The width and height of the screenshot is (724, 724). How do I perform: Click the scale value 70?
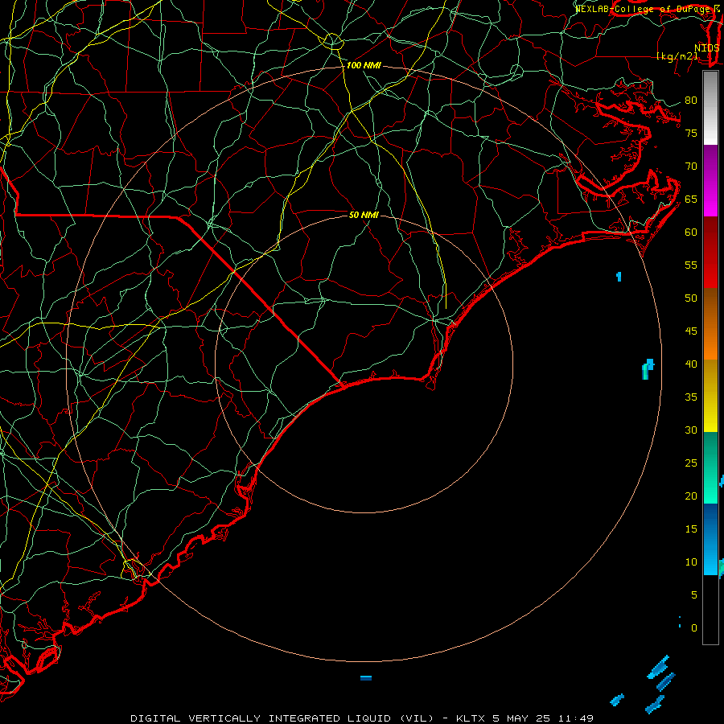pyautogui.click(x=691, y=167)
